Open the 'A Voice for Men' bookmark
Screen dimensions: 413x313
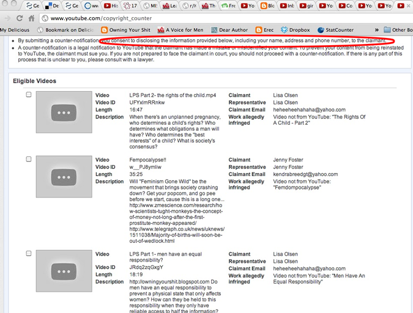coord(180,30)
